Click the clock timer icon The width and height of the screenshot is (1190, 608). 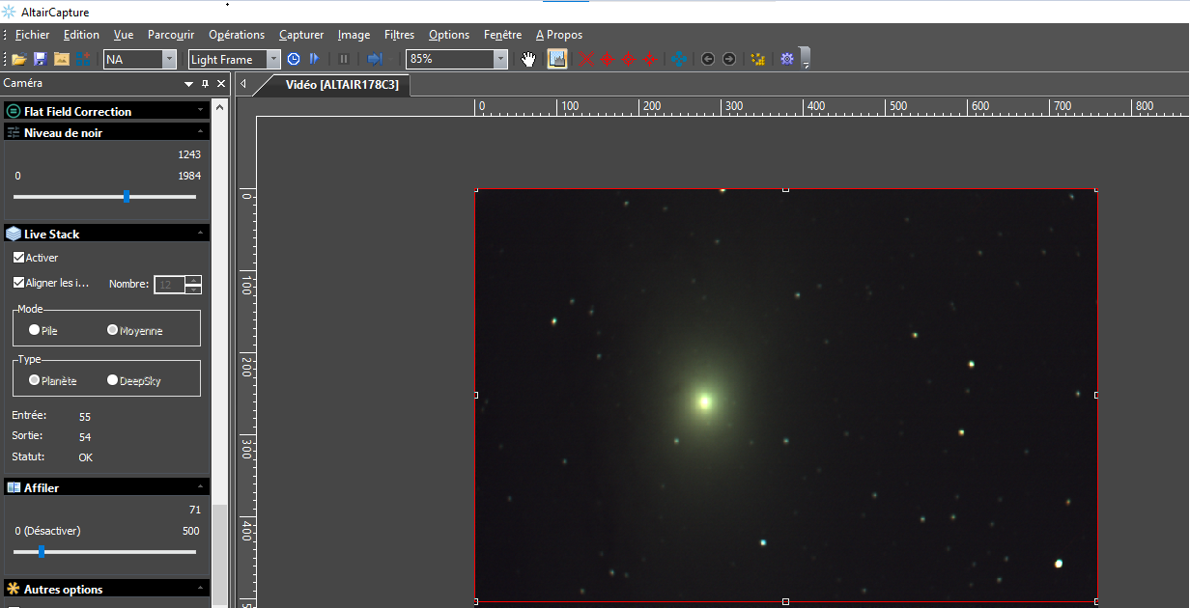pos(294,59)
